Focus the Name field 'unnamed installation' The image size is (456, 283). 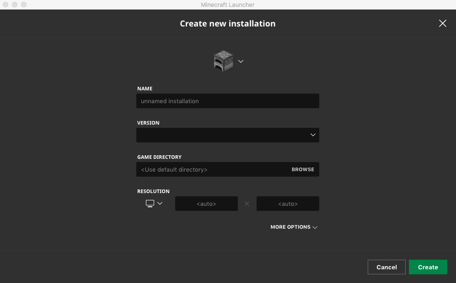228,101
